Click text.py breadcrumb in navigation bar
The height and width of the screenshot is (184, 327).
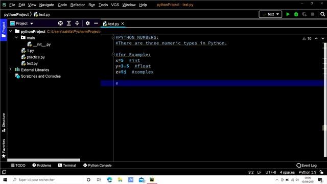[42, 14]
